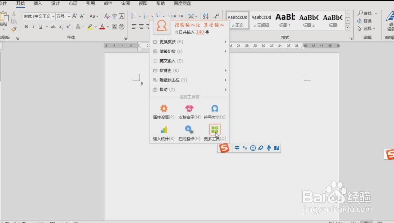
Task: Open 更换皮肤 (H) submenu
Action: (x=190, y=42)
